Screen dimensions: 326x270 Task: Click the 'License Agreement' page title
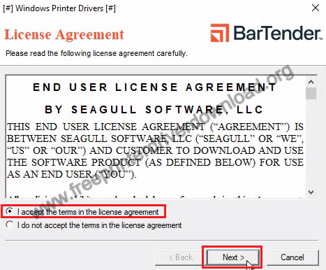tap(64, 34)
